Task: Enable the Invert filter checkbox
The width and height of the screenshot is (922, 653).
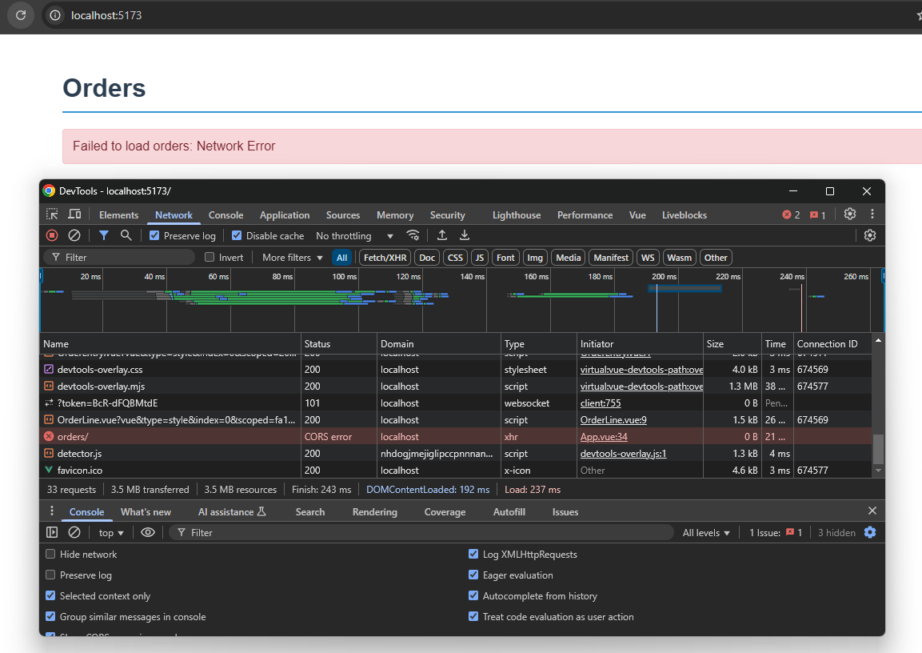Action: click(x=210, y=258)
